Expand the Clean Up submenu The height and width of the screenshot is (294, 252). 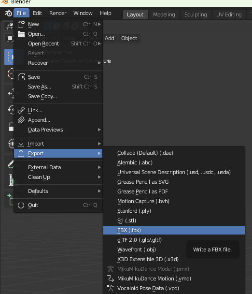click(58, 177)
